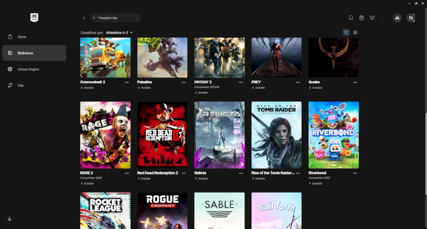Open options menu for Red Dead Redemption 2
This screenshot has width=427, height=229.
[x=184, y=173]
